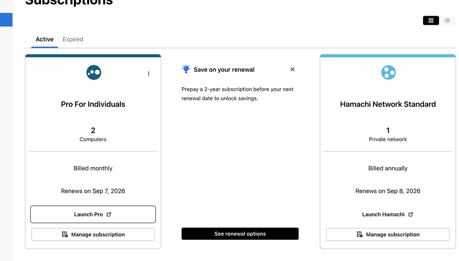This screenshot has width=459, height=261.
Task: Select the blue highlighted sidebar item
Action: [6, 19]
